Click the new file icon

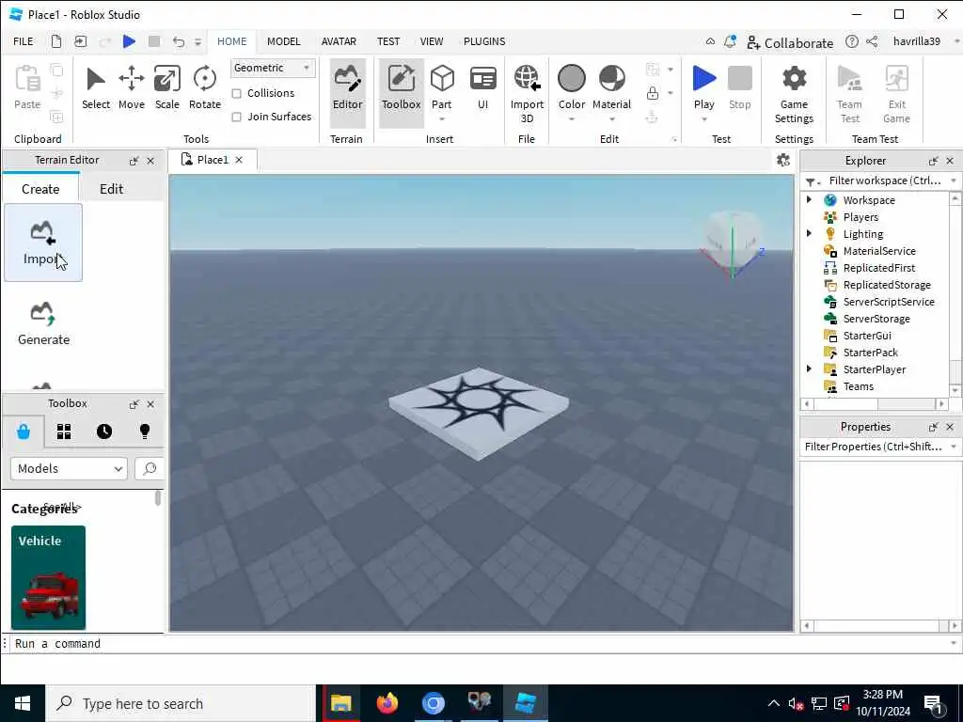point(56,41)
